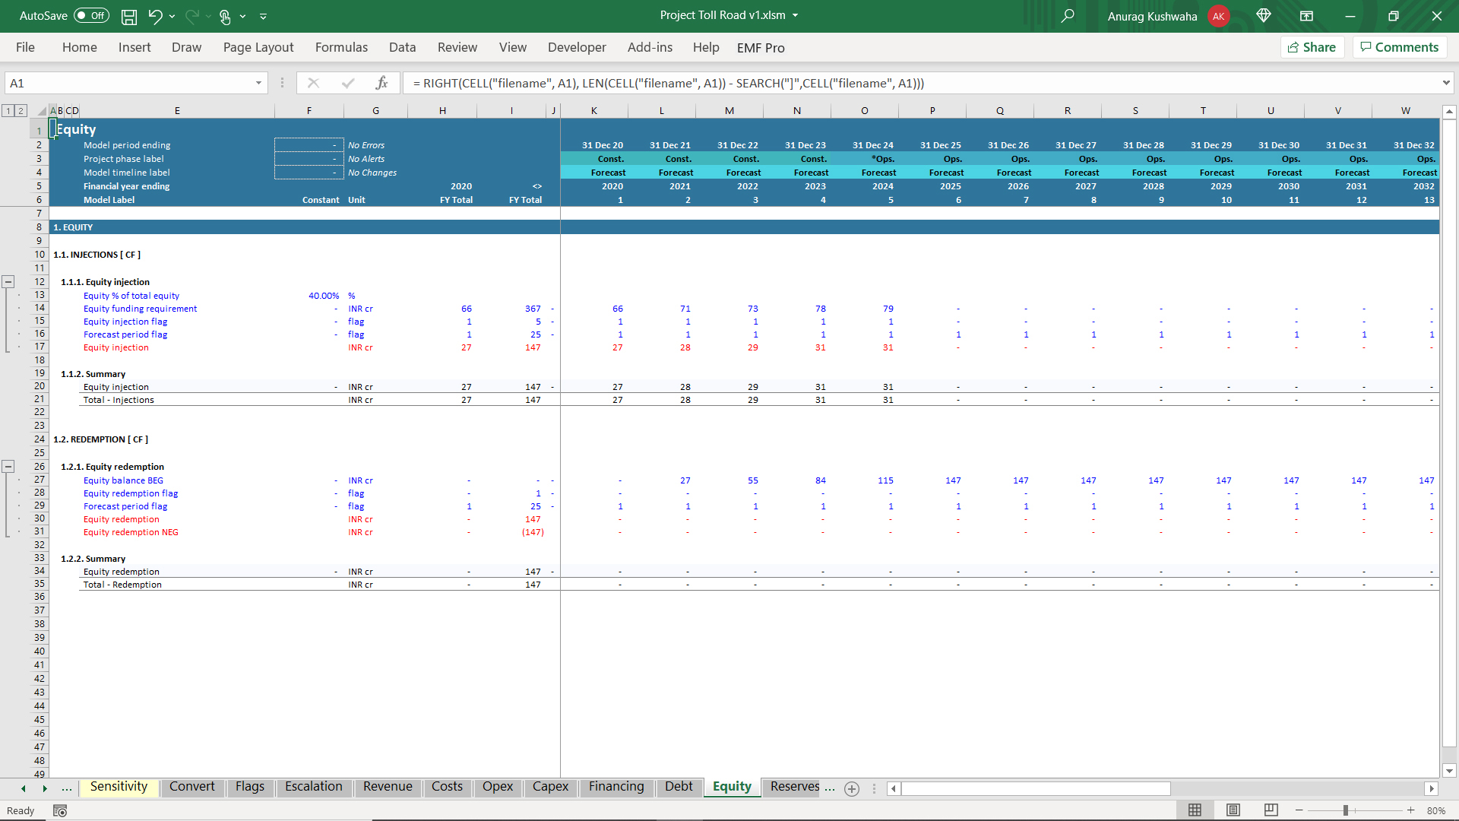This screenshot has width=1459, height=821.
Task: Collapse the Equity redemption row group
Action: [x=8, y=466]
